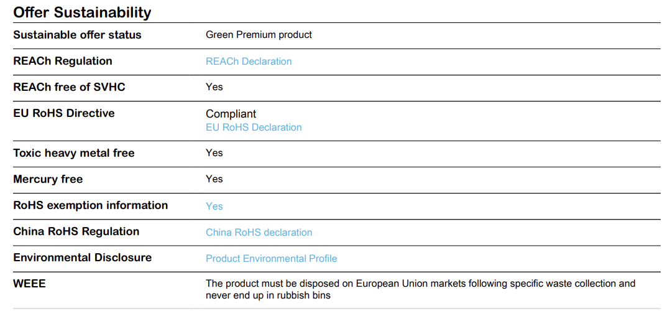
Task: Click the REACh Regulation row label
Action: click(x=63, y=61)
